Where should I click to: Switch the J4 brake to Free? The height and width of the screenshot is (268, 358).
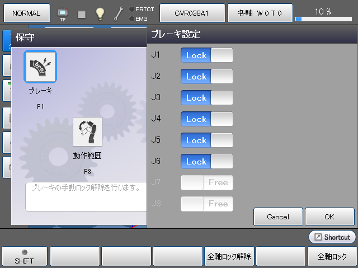(222, 119)
